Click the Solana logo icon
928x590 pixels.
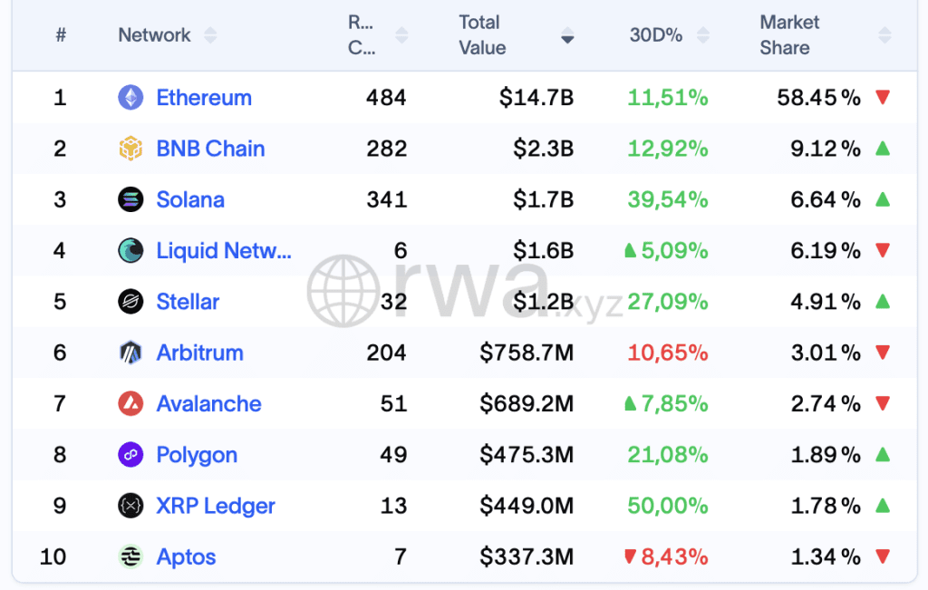pos(130,199)
